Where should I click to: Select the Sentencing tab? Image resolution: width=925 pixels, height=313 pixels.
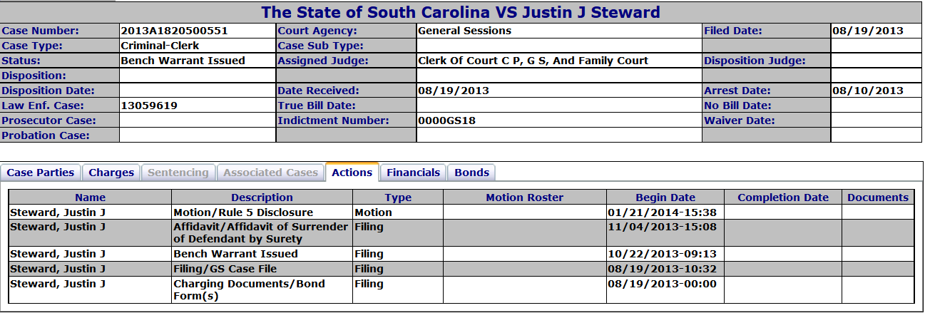[x=178, y=173]
